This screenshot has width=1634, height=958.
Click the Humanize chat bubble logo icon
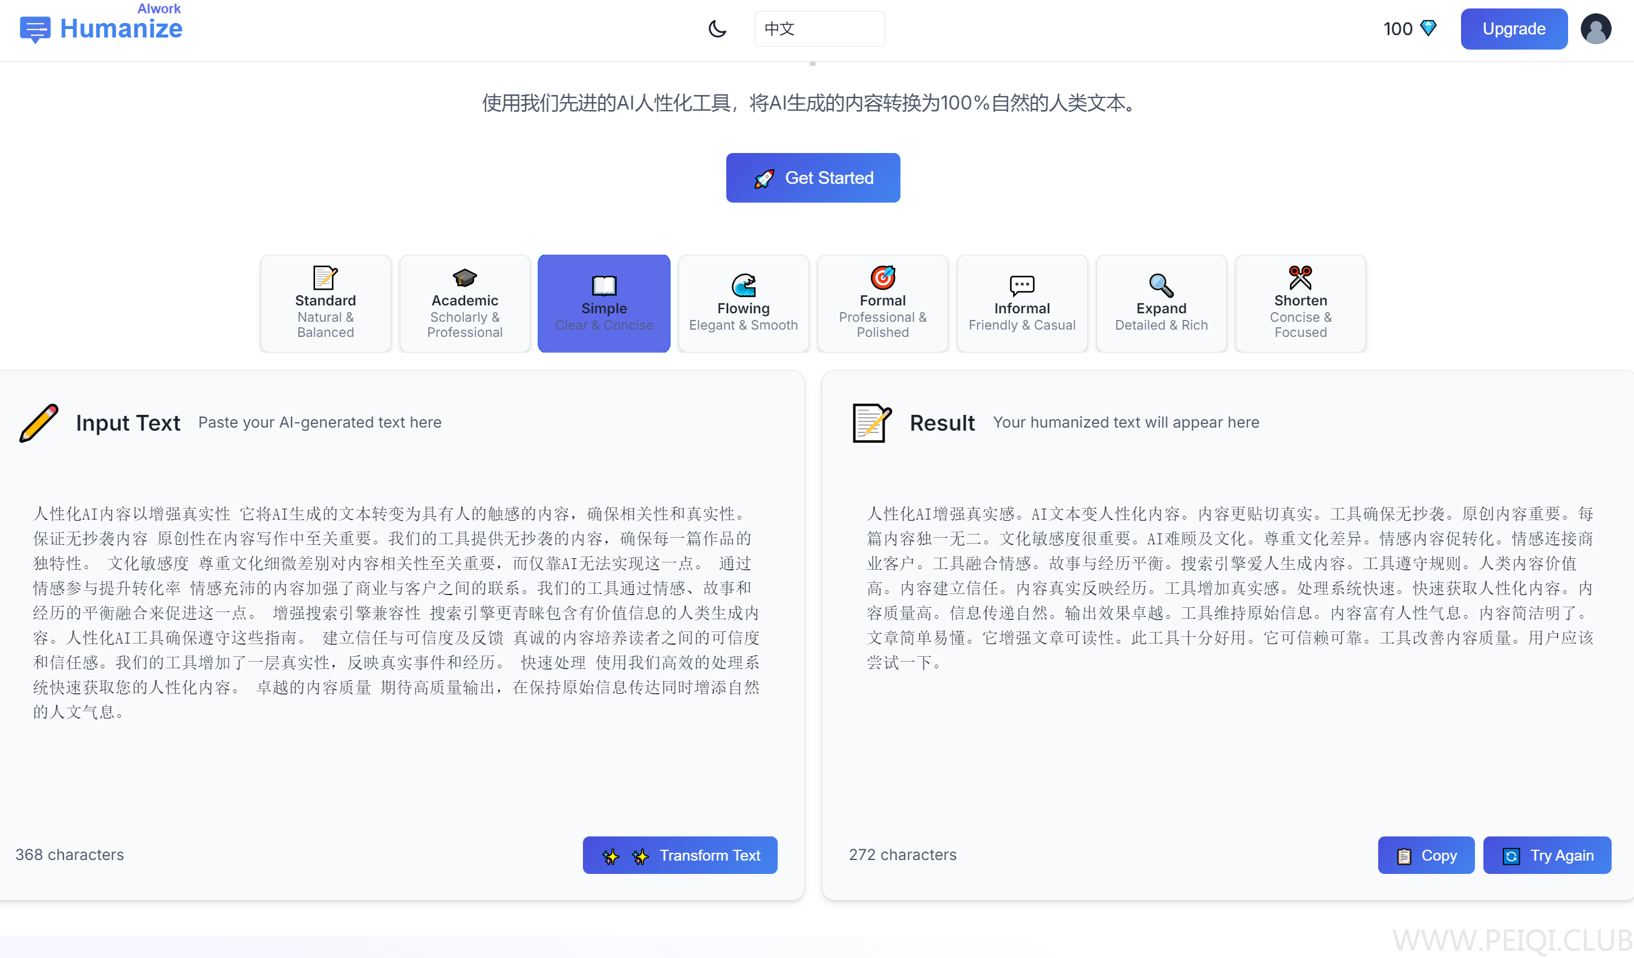[x=35, y=30]
